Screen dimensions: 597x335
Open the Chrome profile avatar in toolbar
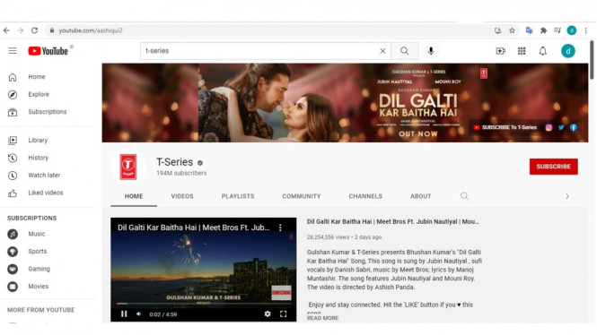point(572,30)
